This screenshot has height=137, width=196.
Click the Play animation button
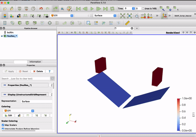(x=92, y=8)
